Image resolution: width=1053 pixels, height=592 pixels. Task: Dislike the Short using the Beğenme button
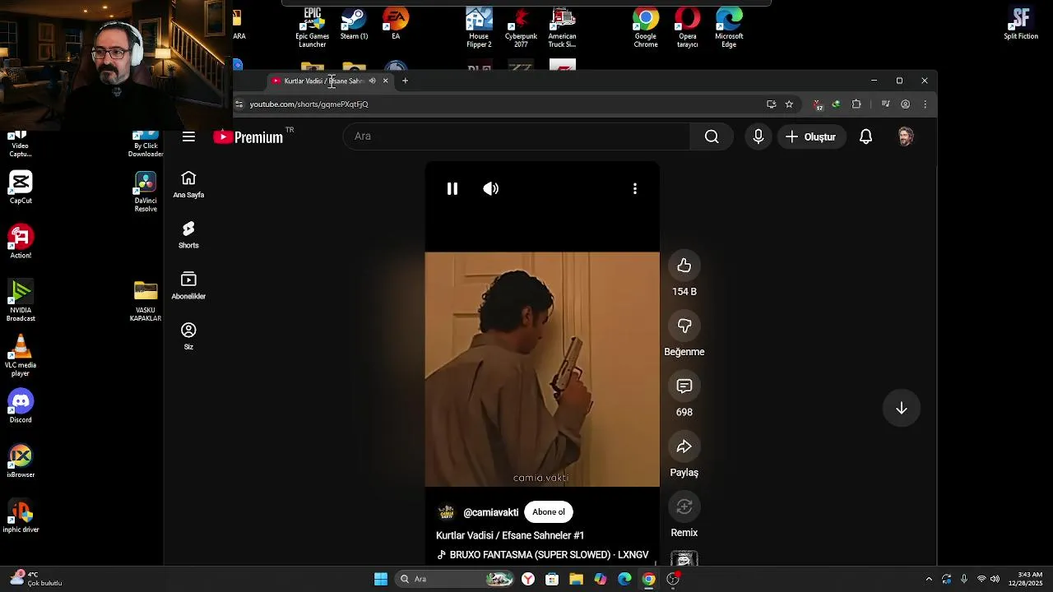pos(684,326)
